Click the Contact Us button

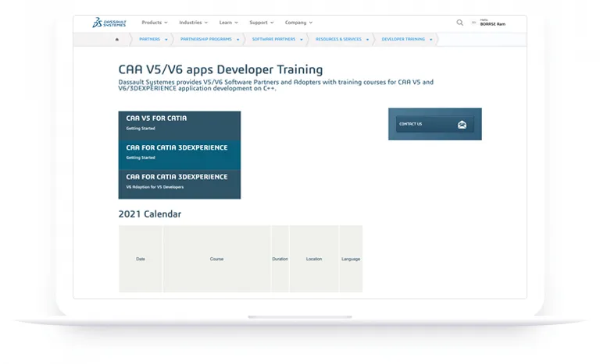(434, 124)
